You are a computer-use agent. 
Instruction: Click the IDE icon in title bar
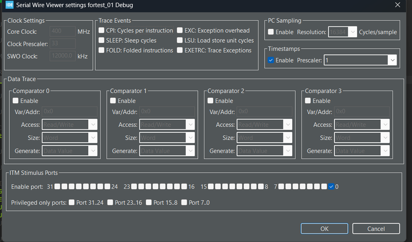tap(9, 5)
